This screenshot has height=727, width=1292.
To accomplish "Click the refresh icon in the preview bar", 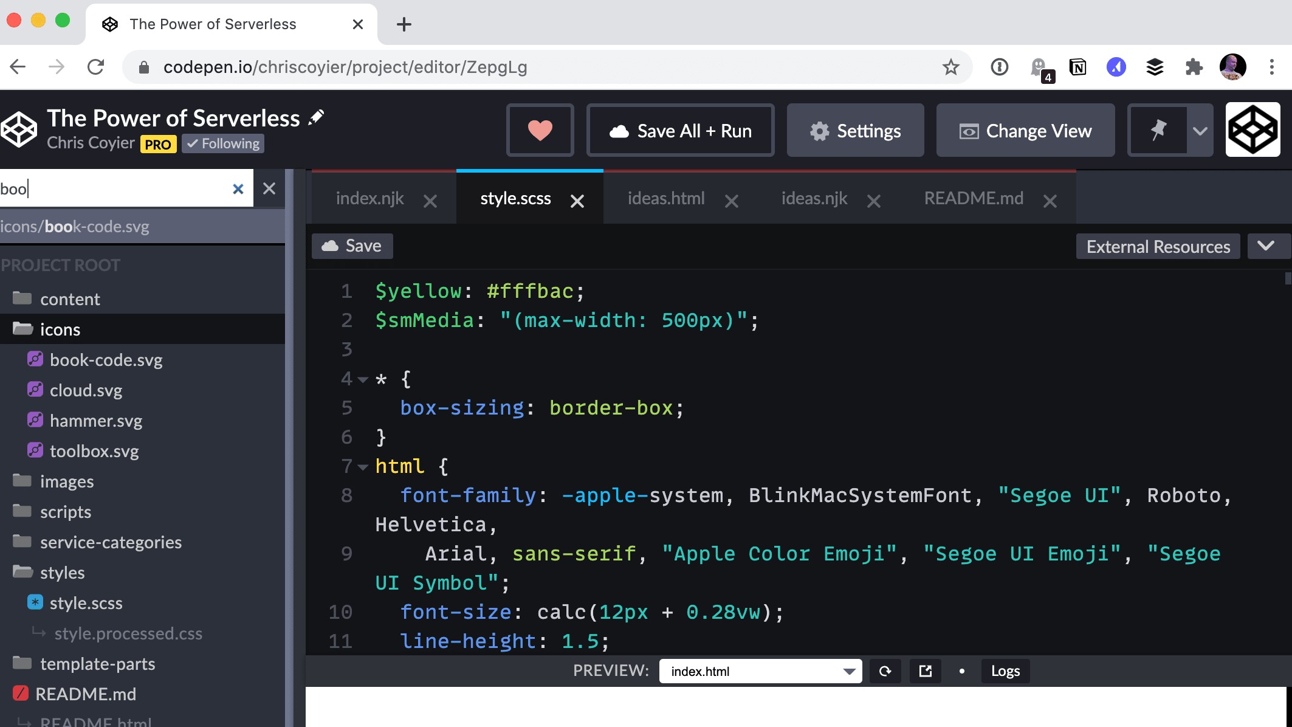I will 885,671.
